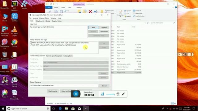Click Explorer New item dropdown
This screenshot has width=198, height=111.
coord(110,11)
